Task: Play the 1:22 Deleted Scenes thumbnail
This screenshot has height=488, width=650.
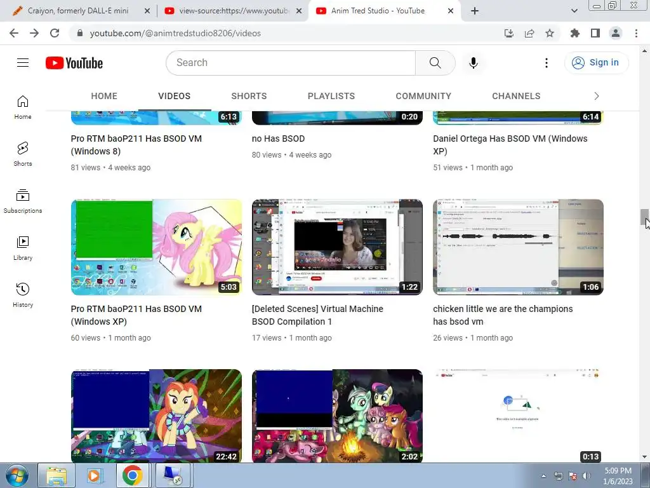Action: click(x=338, y=247)
